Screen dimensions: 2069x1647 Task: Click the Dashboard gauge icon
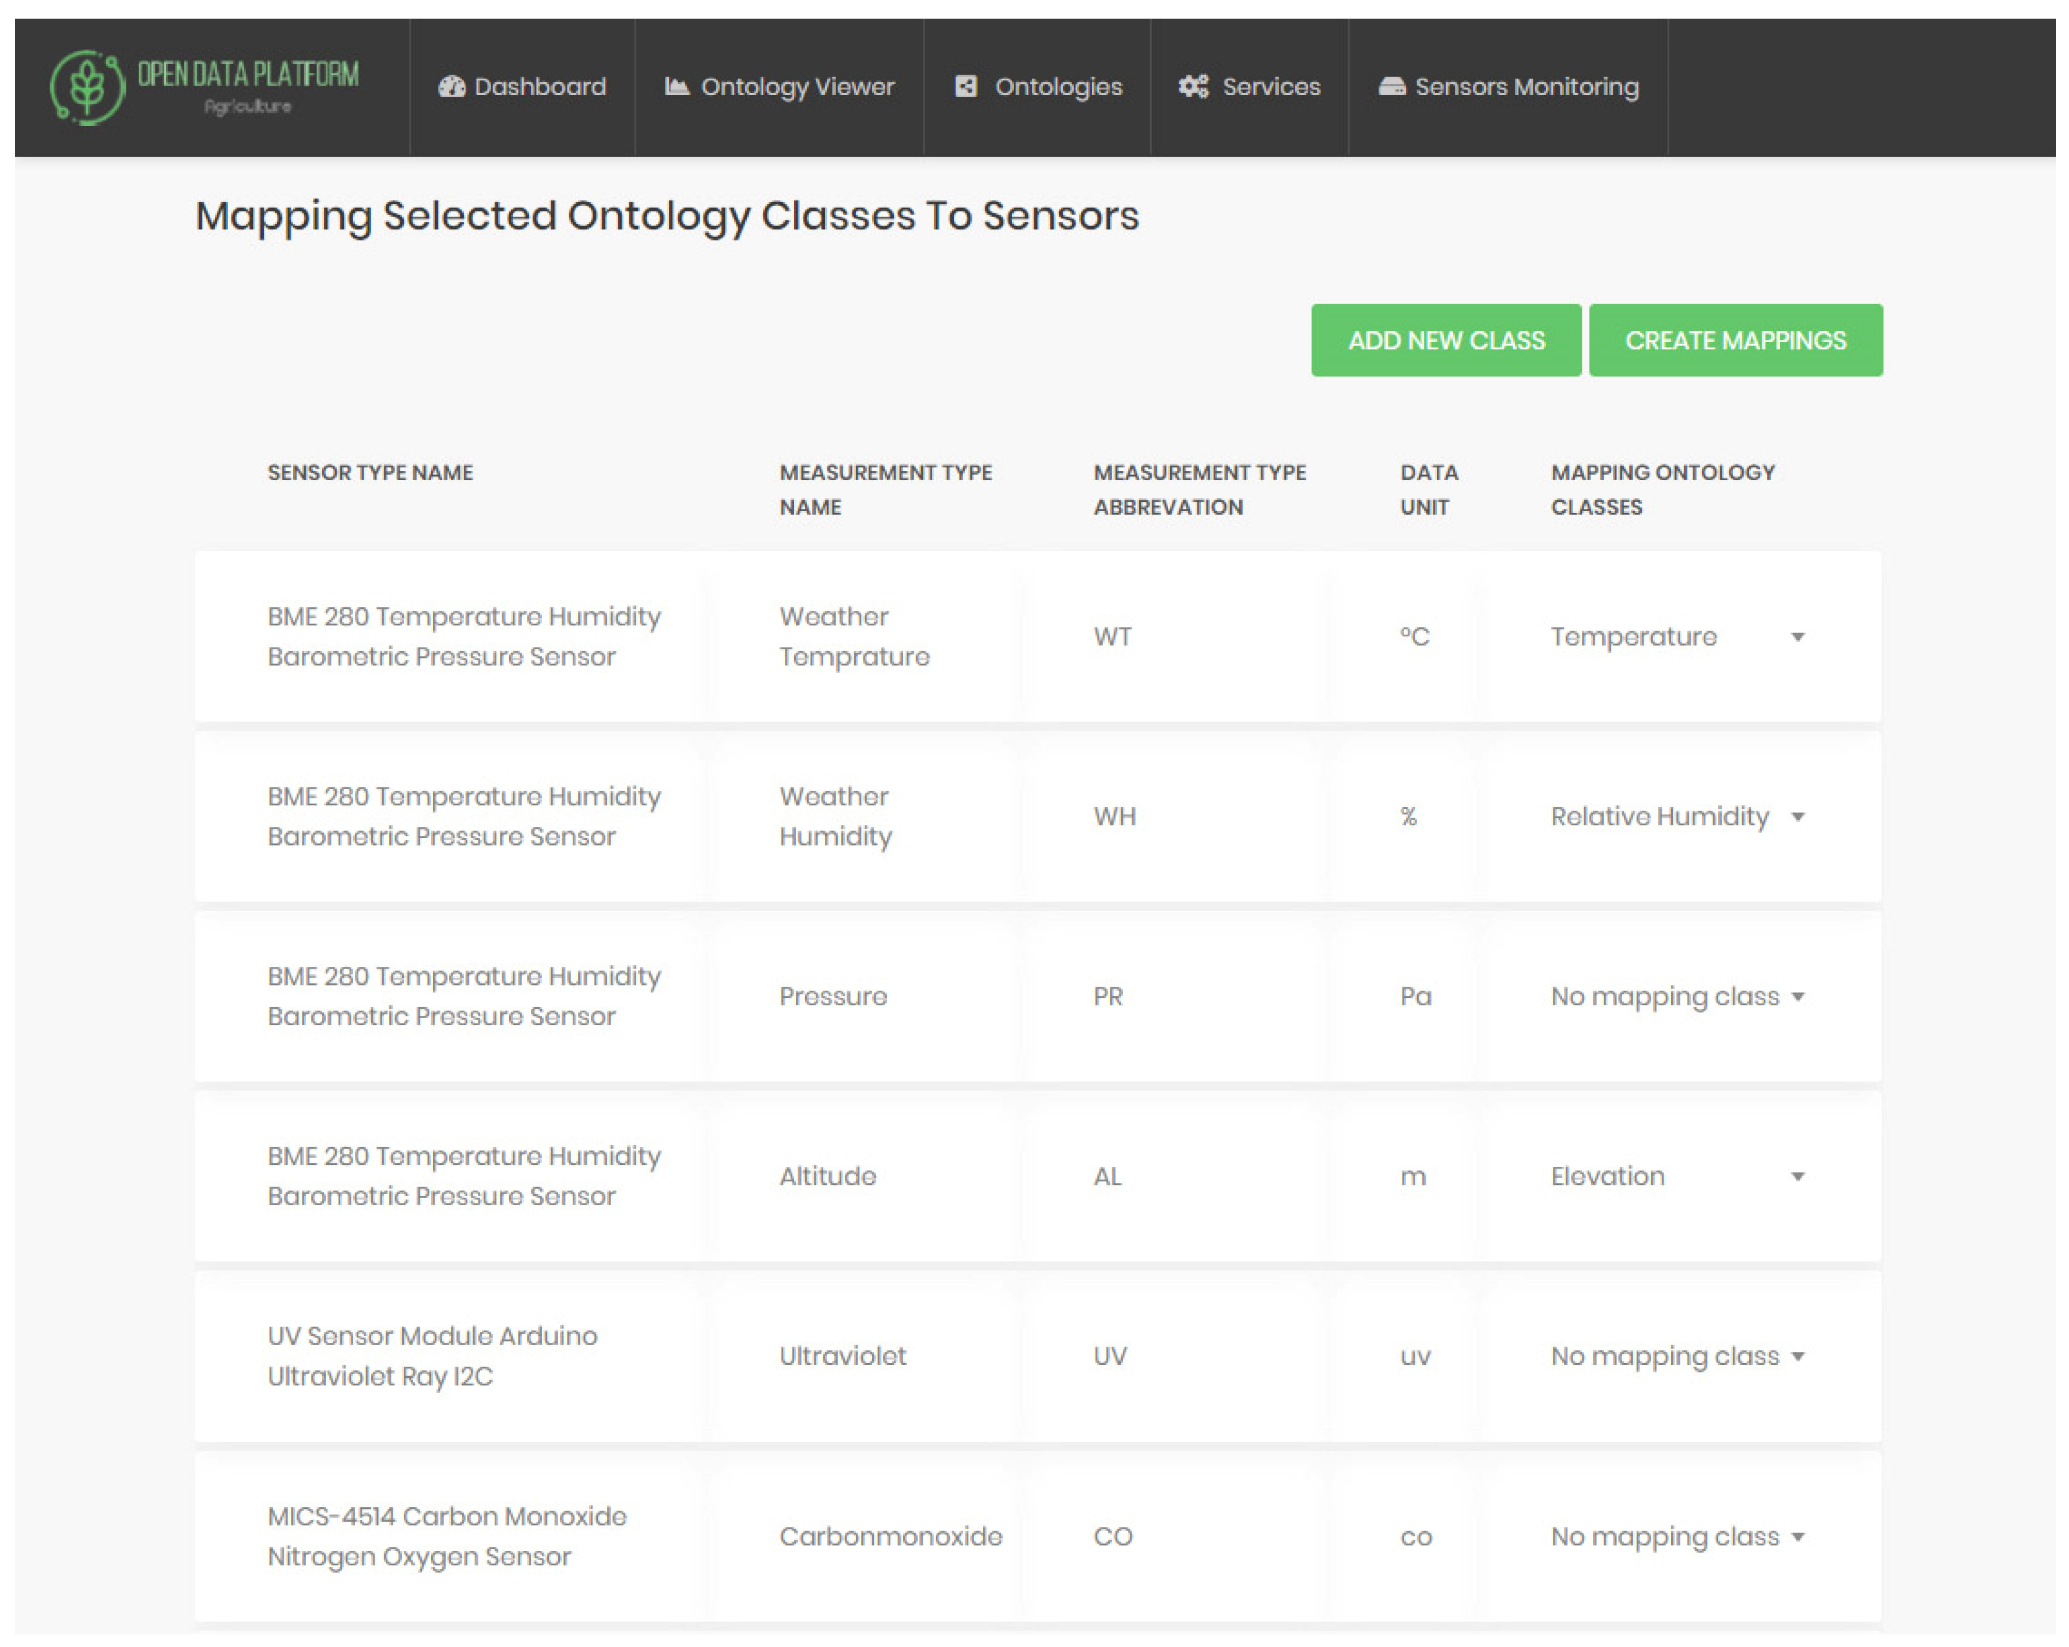(x=451, y=87)
